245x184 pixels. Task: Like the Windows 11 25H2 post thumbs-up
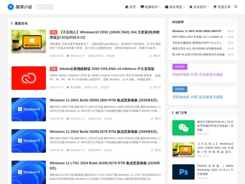coord(152,150)
